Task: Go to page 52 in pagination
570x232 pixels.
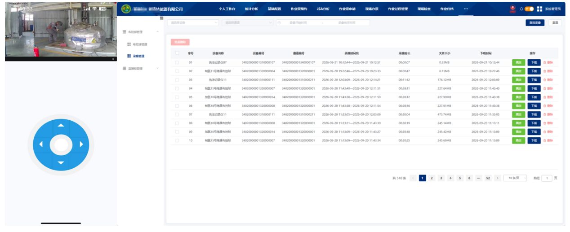Action: [x=488, y=178]
